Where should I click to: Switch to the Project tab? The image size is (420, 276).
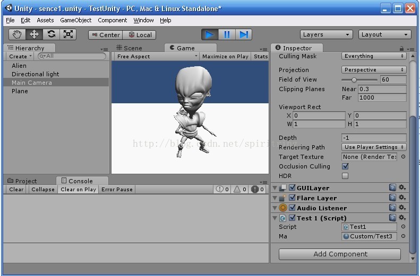click(22, 181)
